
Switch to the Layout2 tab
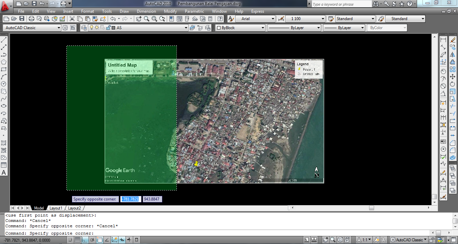click(74, 208)
